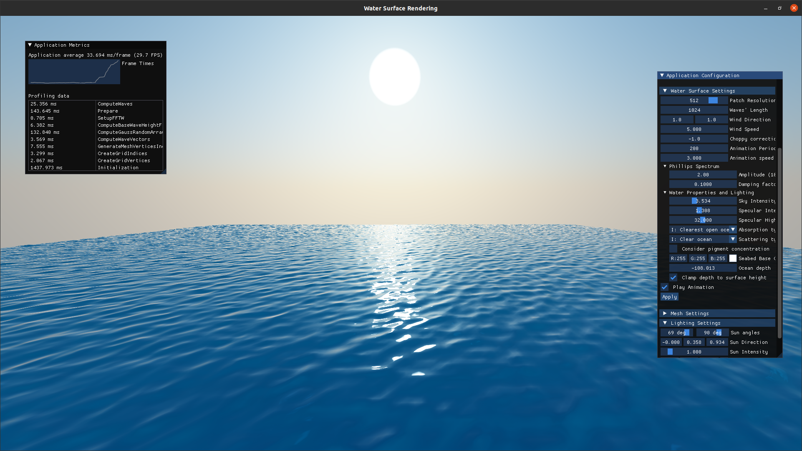The width and height of the screenshot is (802, 451).
Task: Collapse the Phillips Spectrum tree node
Action: coord(665,166)
